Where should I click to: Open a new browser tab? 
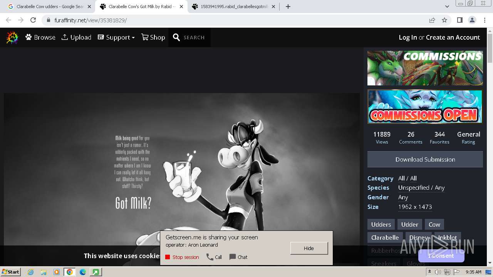[x=288, y=7]
